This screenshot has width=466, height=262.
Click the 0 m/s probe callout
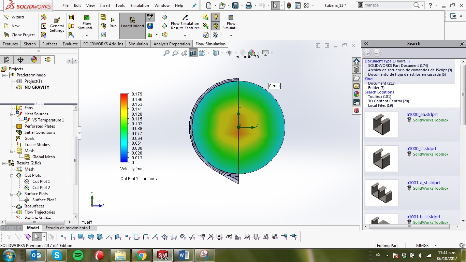(x=274, y=86)
